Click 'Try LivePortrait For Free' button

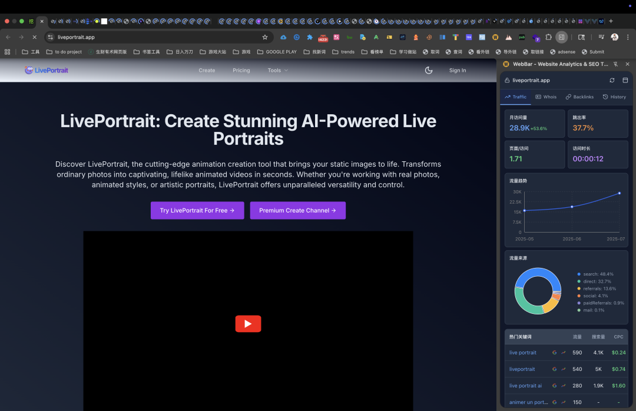coord(197,211)
